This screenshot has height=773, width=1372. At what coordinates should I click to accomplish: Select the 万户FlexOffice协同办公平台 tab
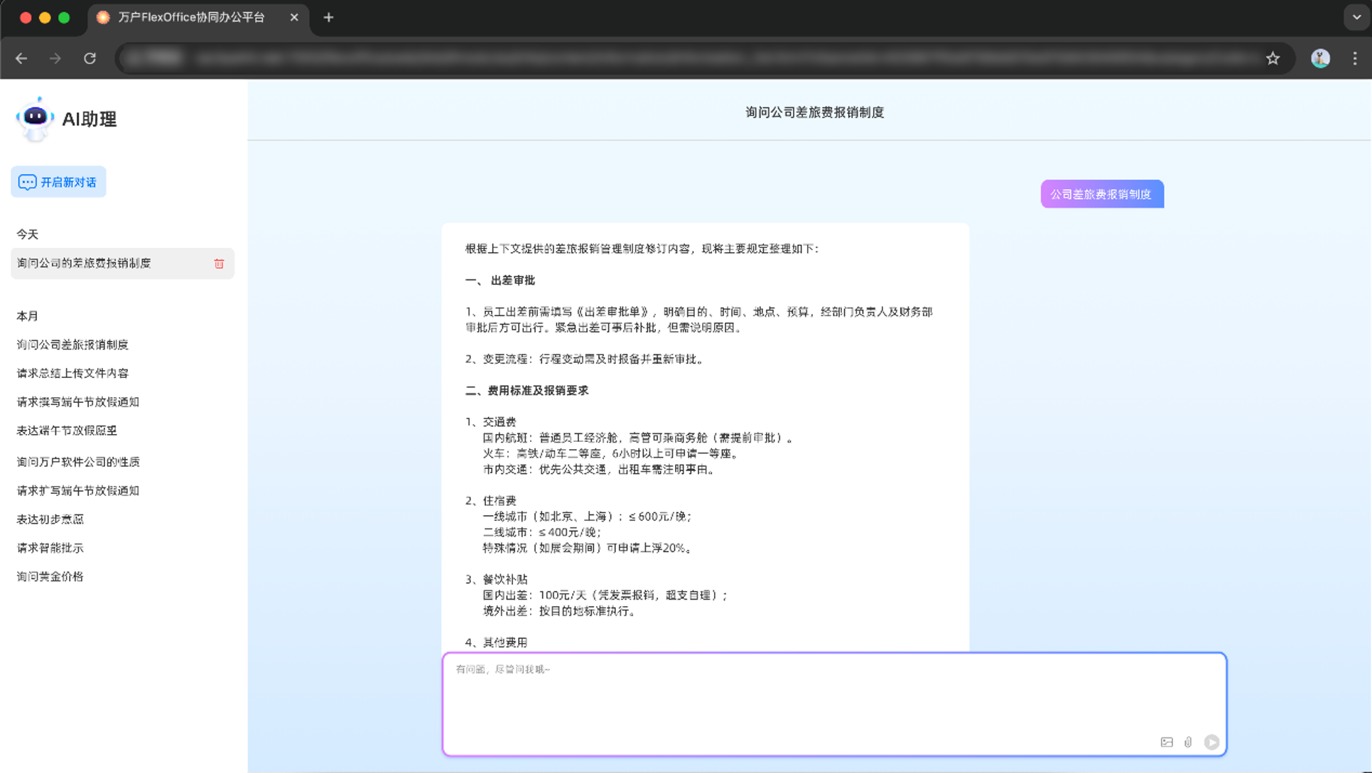190,17
